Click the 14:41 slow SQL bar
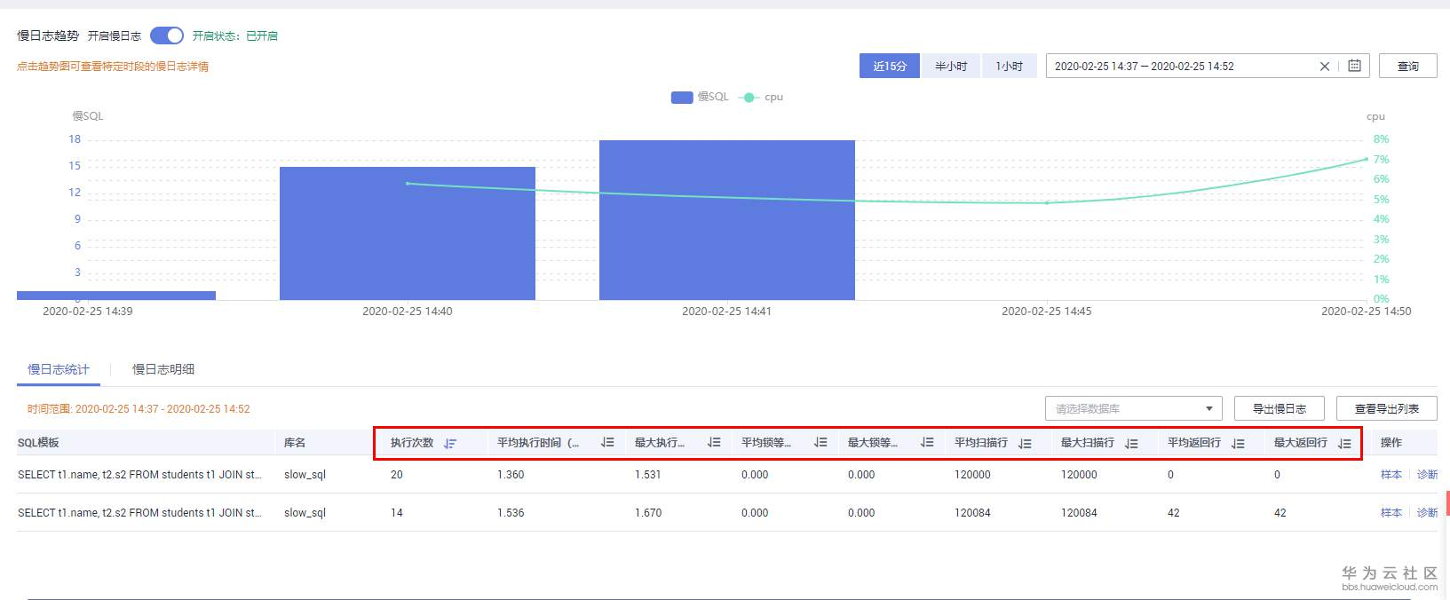The width and height of the screenshot is (1450, 600). [727, 220]
